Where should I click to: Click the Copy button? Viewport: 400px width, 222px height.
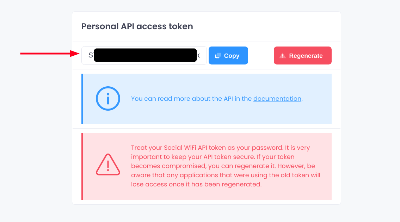(228, 55)
